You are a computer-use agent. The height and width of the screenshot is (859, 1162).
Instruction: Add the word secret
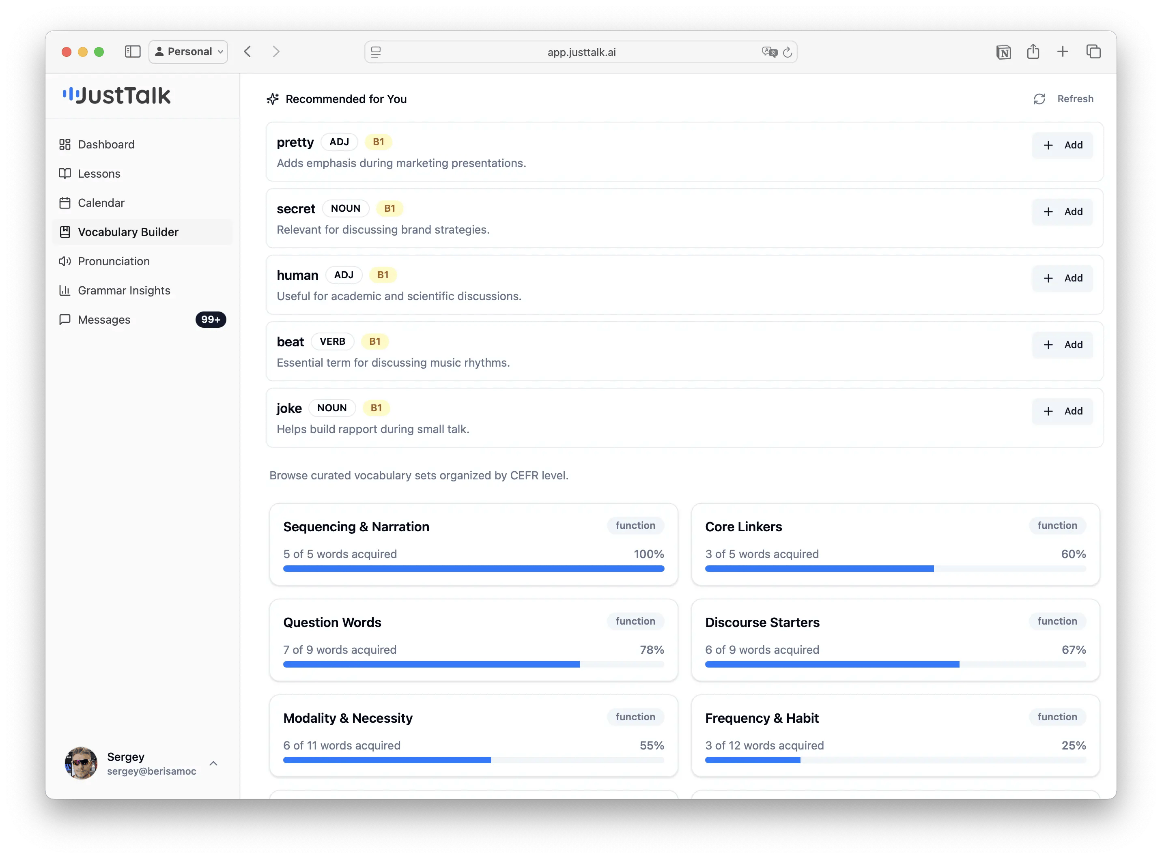click(1062, 212)
